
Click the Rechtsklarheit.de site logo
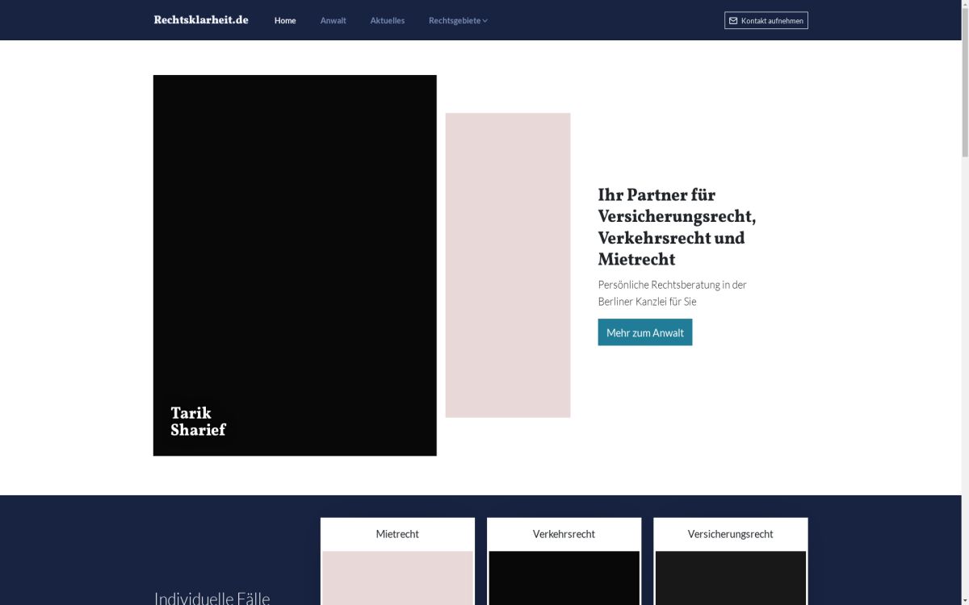(x=201, y=20)
